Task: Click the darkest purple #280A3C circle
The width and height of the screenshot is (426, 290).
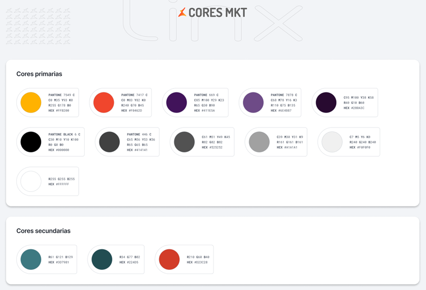Action: point(326,102)
